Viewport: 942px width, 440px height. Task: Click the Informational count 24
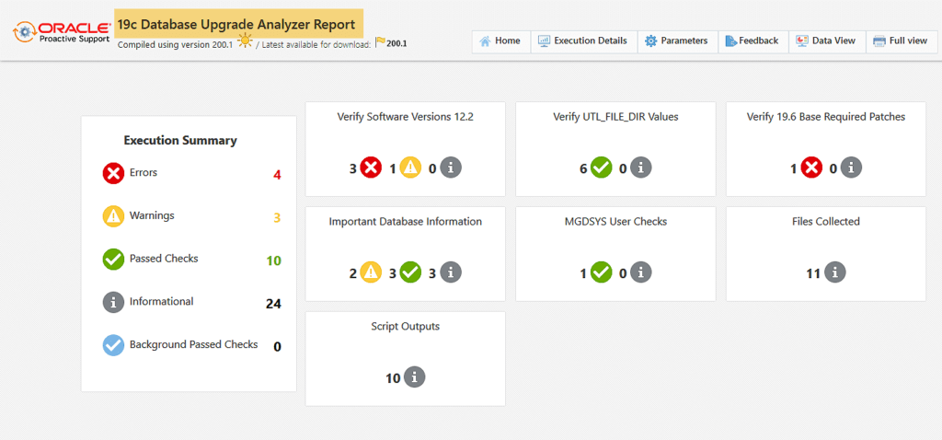tap(273, 304)
